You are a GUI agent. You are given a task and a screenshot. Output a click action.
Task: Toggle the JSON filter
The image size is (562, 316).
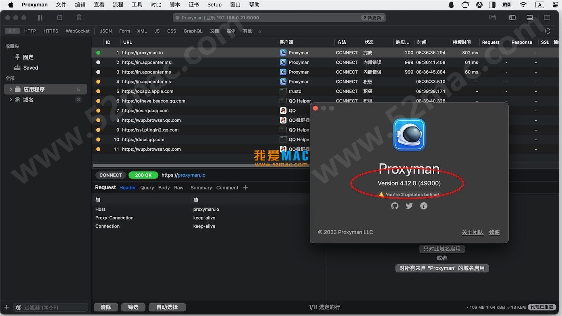coord(106,31)
